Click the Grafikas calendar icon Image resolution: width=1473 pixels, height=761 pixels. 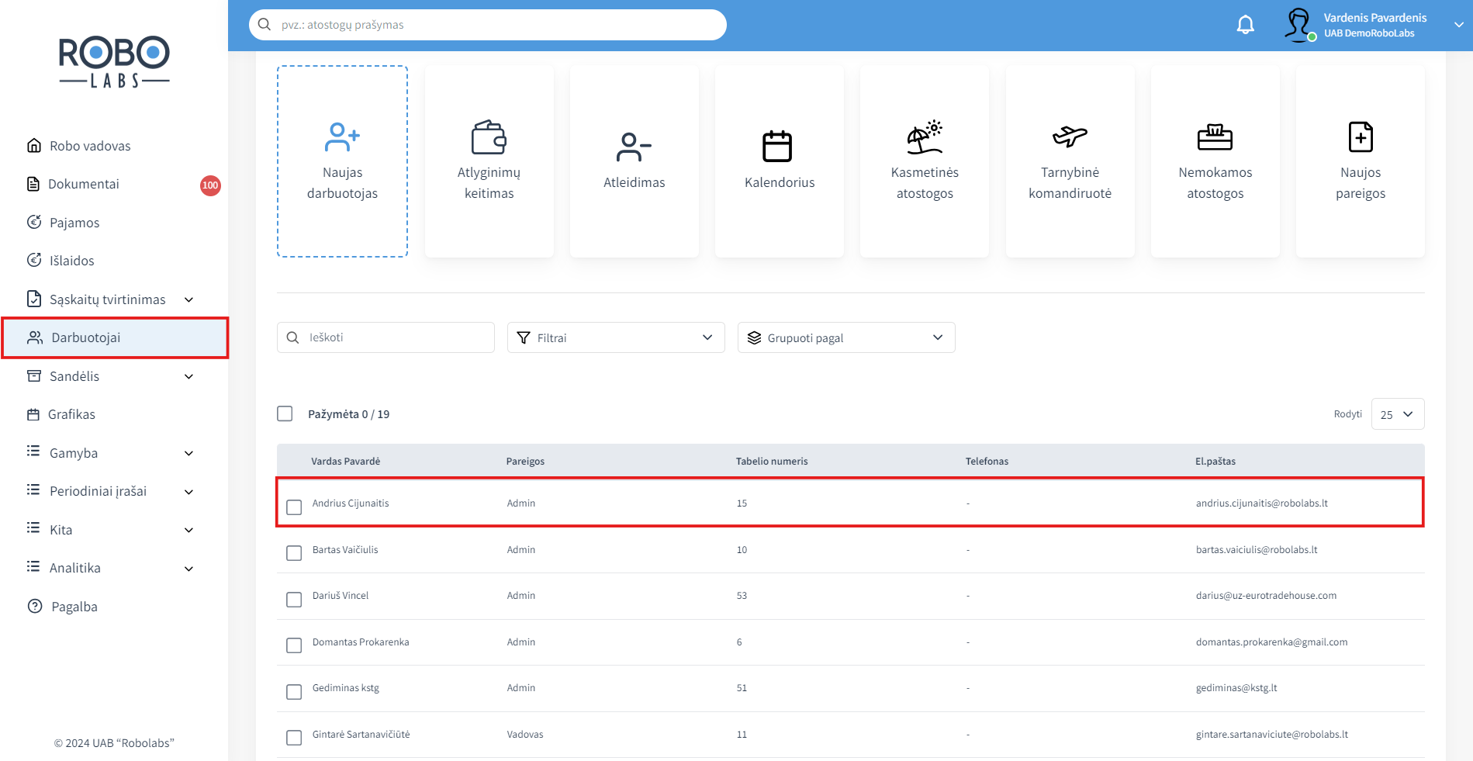coord(33,414)
